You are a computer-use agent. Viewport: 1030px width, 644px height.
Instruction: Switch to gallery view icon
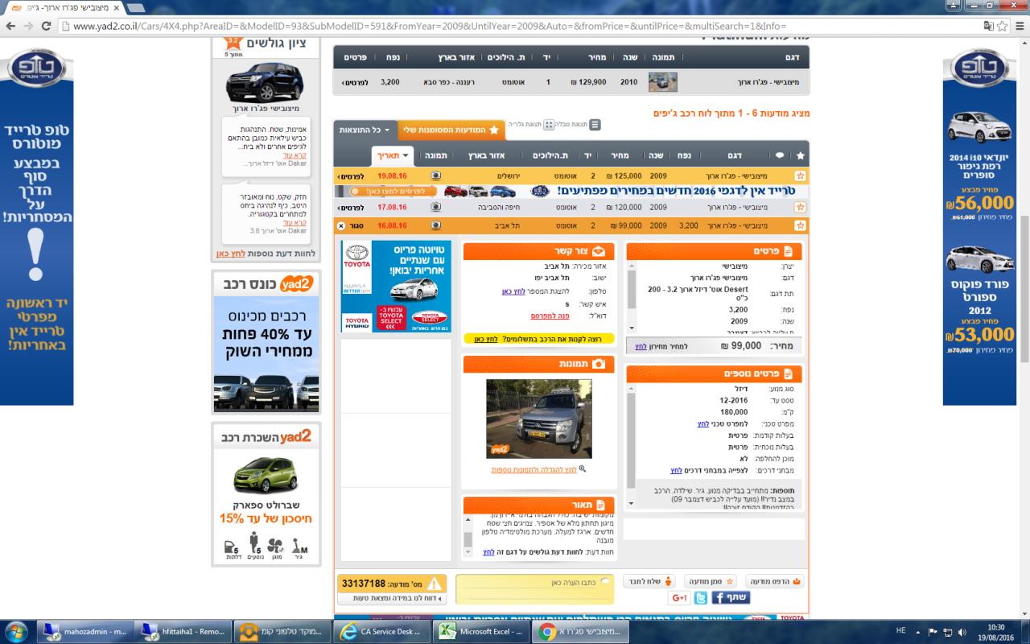[549, 125]
